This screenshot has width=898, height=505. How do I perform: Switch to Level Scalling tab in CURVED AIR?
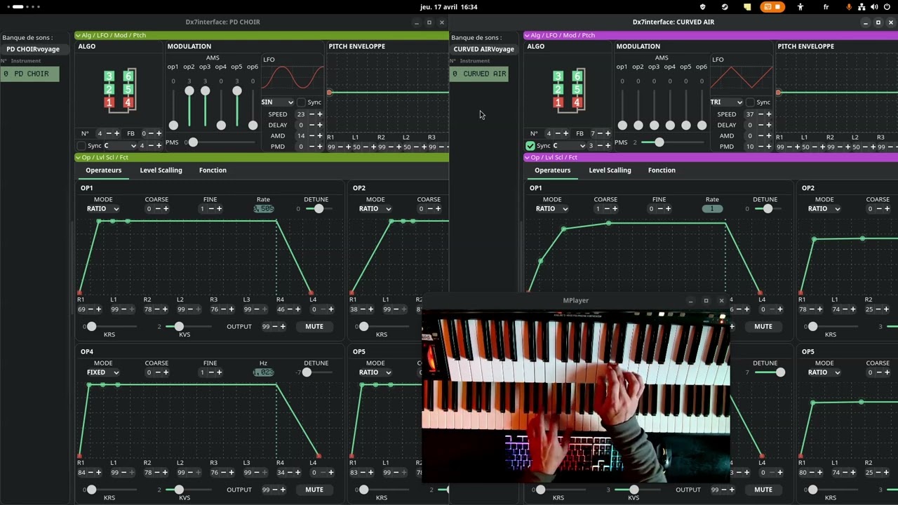coord(610,170)
